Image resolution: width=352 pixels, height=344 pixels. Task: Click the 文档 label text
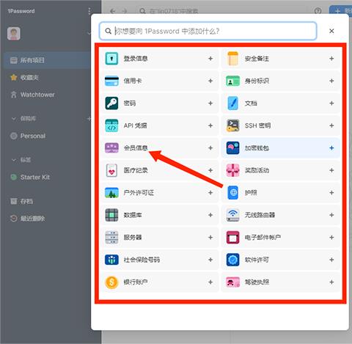[x=251, y=103]
